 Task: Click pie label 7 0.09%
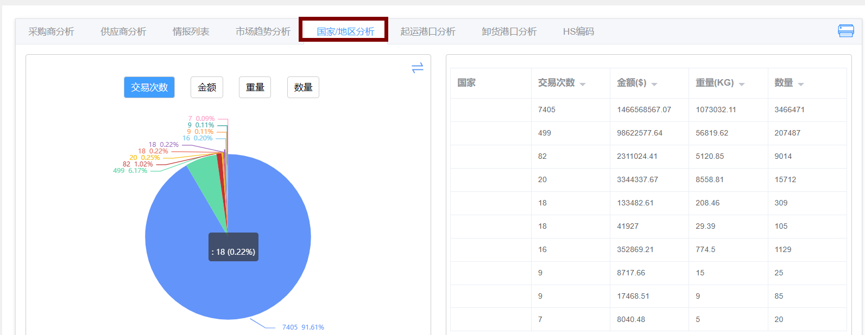[x=201, y=119]
